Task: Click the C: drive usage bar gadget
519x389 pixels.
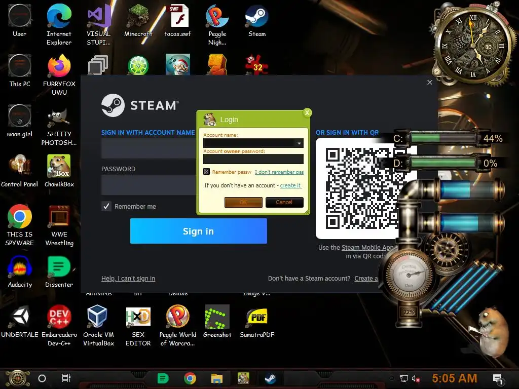Action: point(443,138)
